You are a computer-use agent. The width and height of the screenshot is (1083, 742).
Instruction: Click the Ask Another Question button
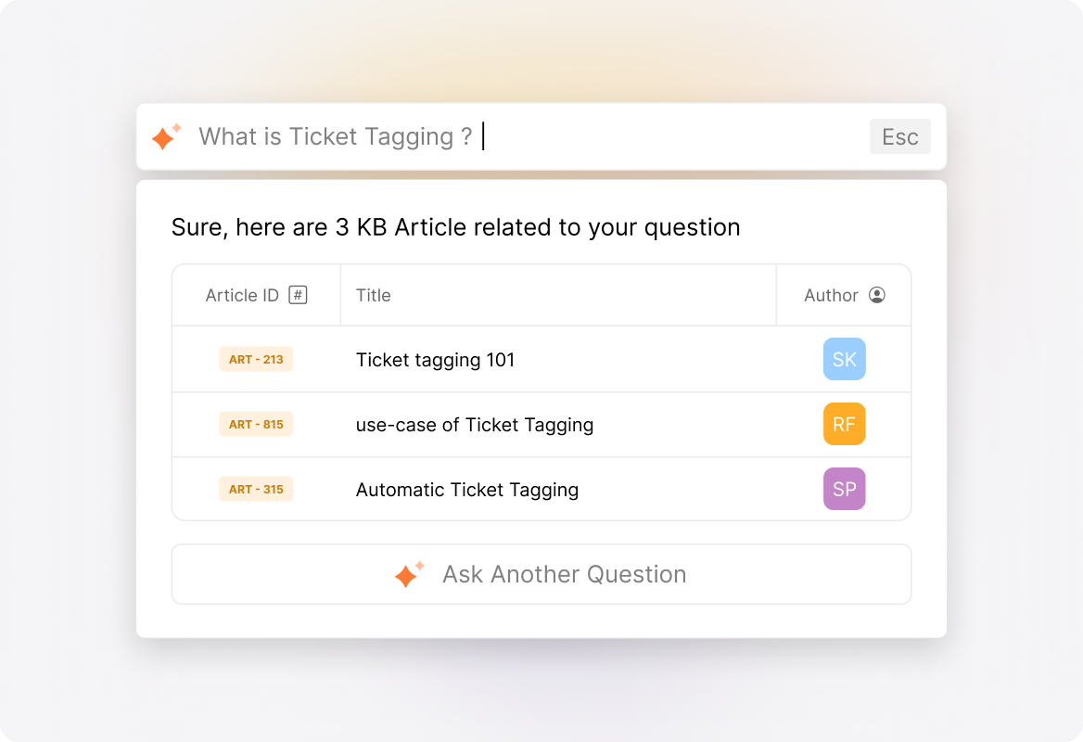[541, 574]
